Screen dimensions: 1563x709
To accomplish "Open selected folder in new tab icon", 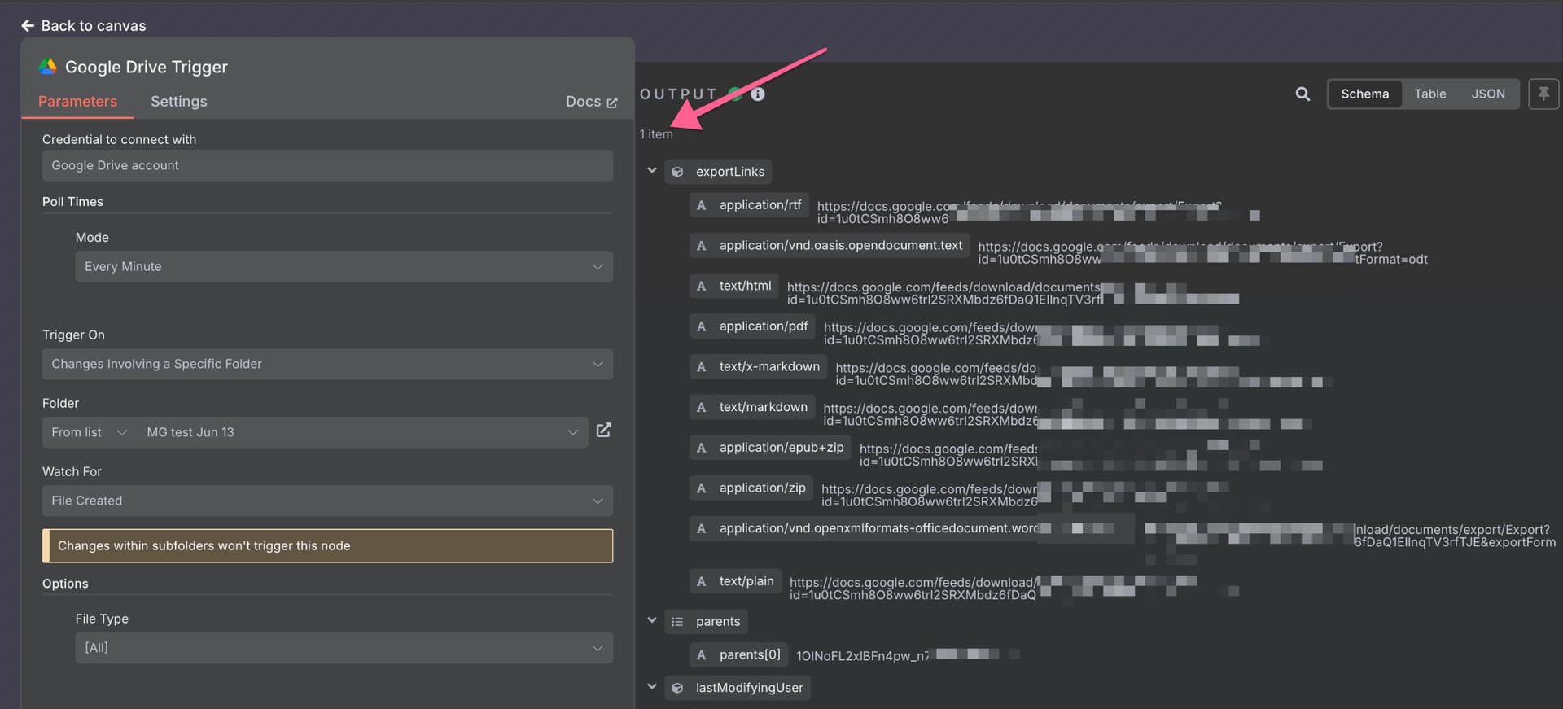I will click(x=603, y=431).
